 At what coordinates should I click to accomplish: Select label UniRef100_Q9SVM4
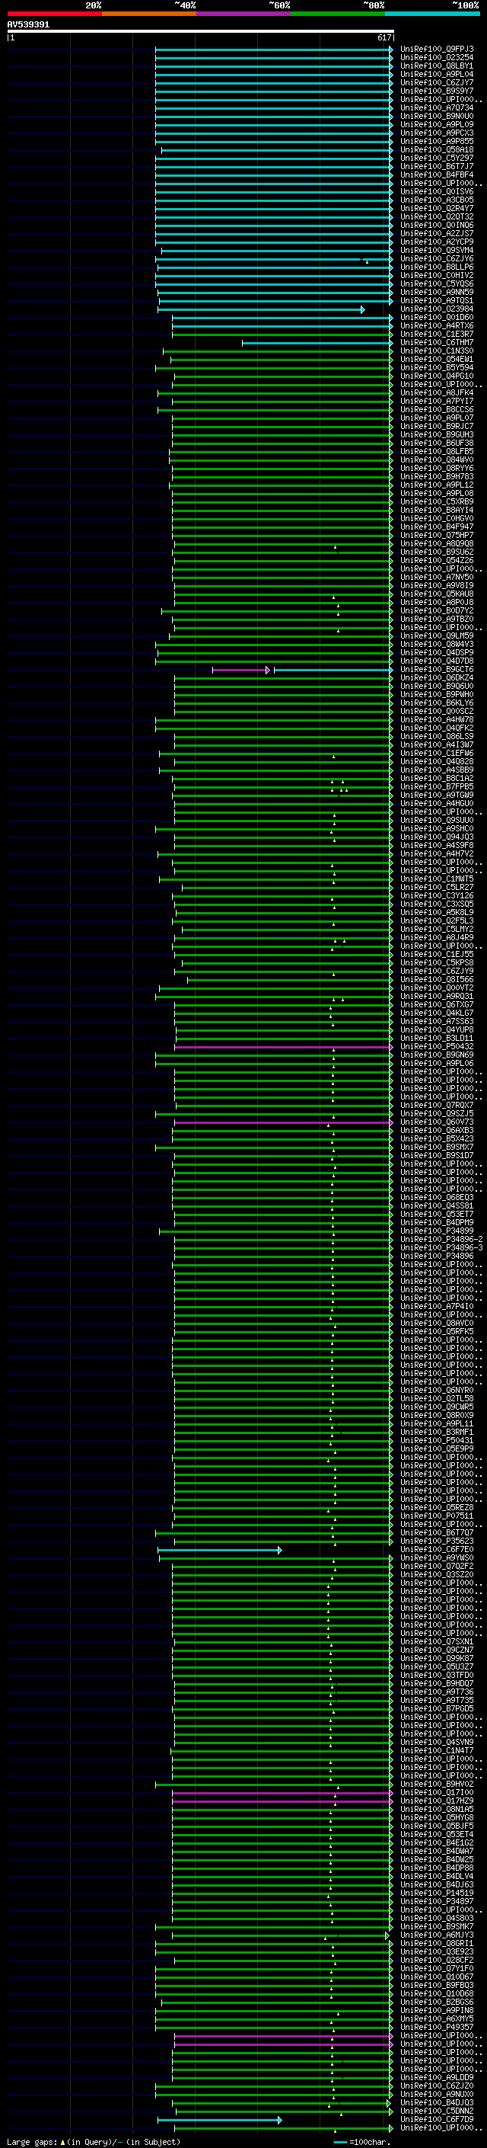coord(436,250)
